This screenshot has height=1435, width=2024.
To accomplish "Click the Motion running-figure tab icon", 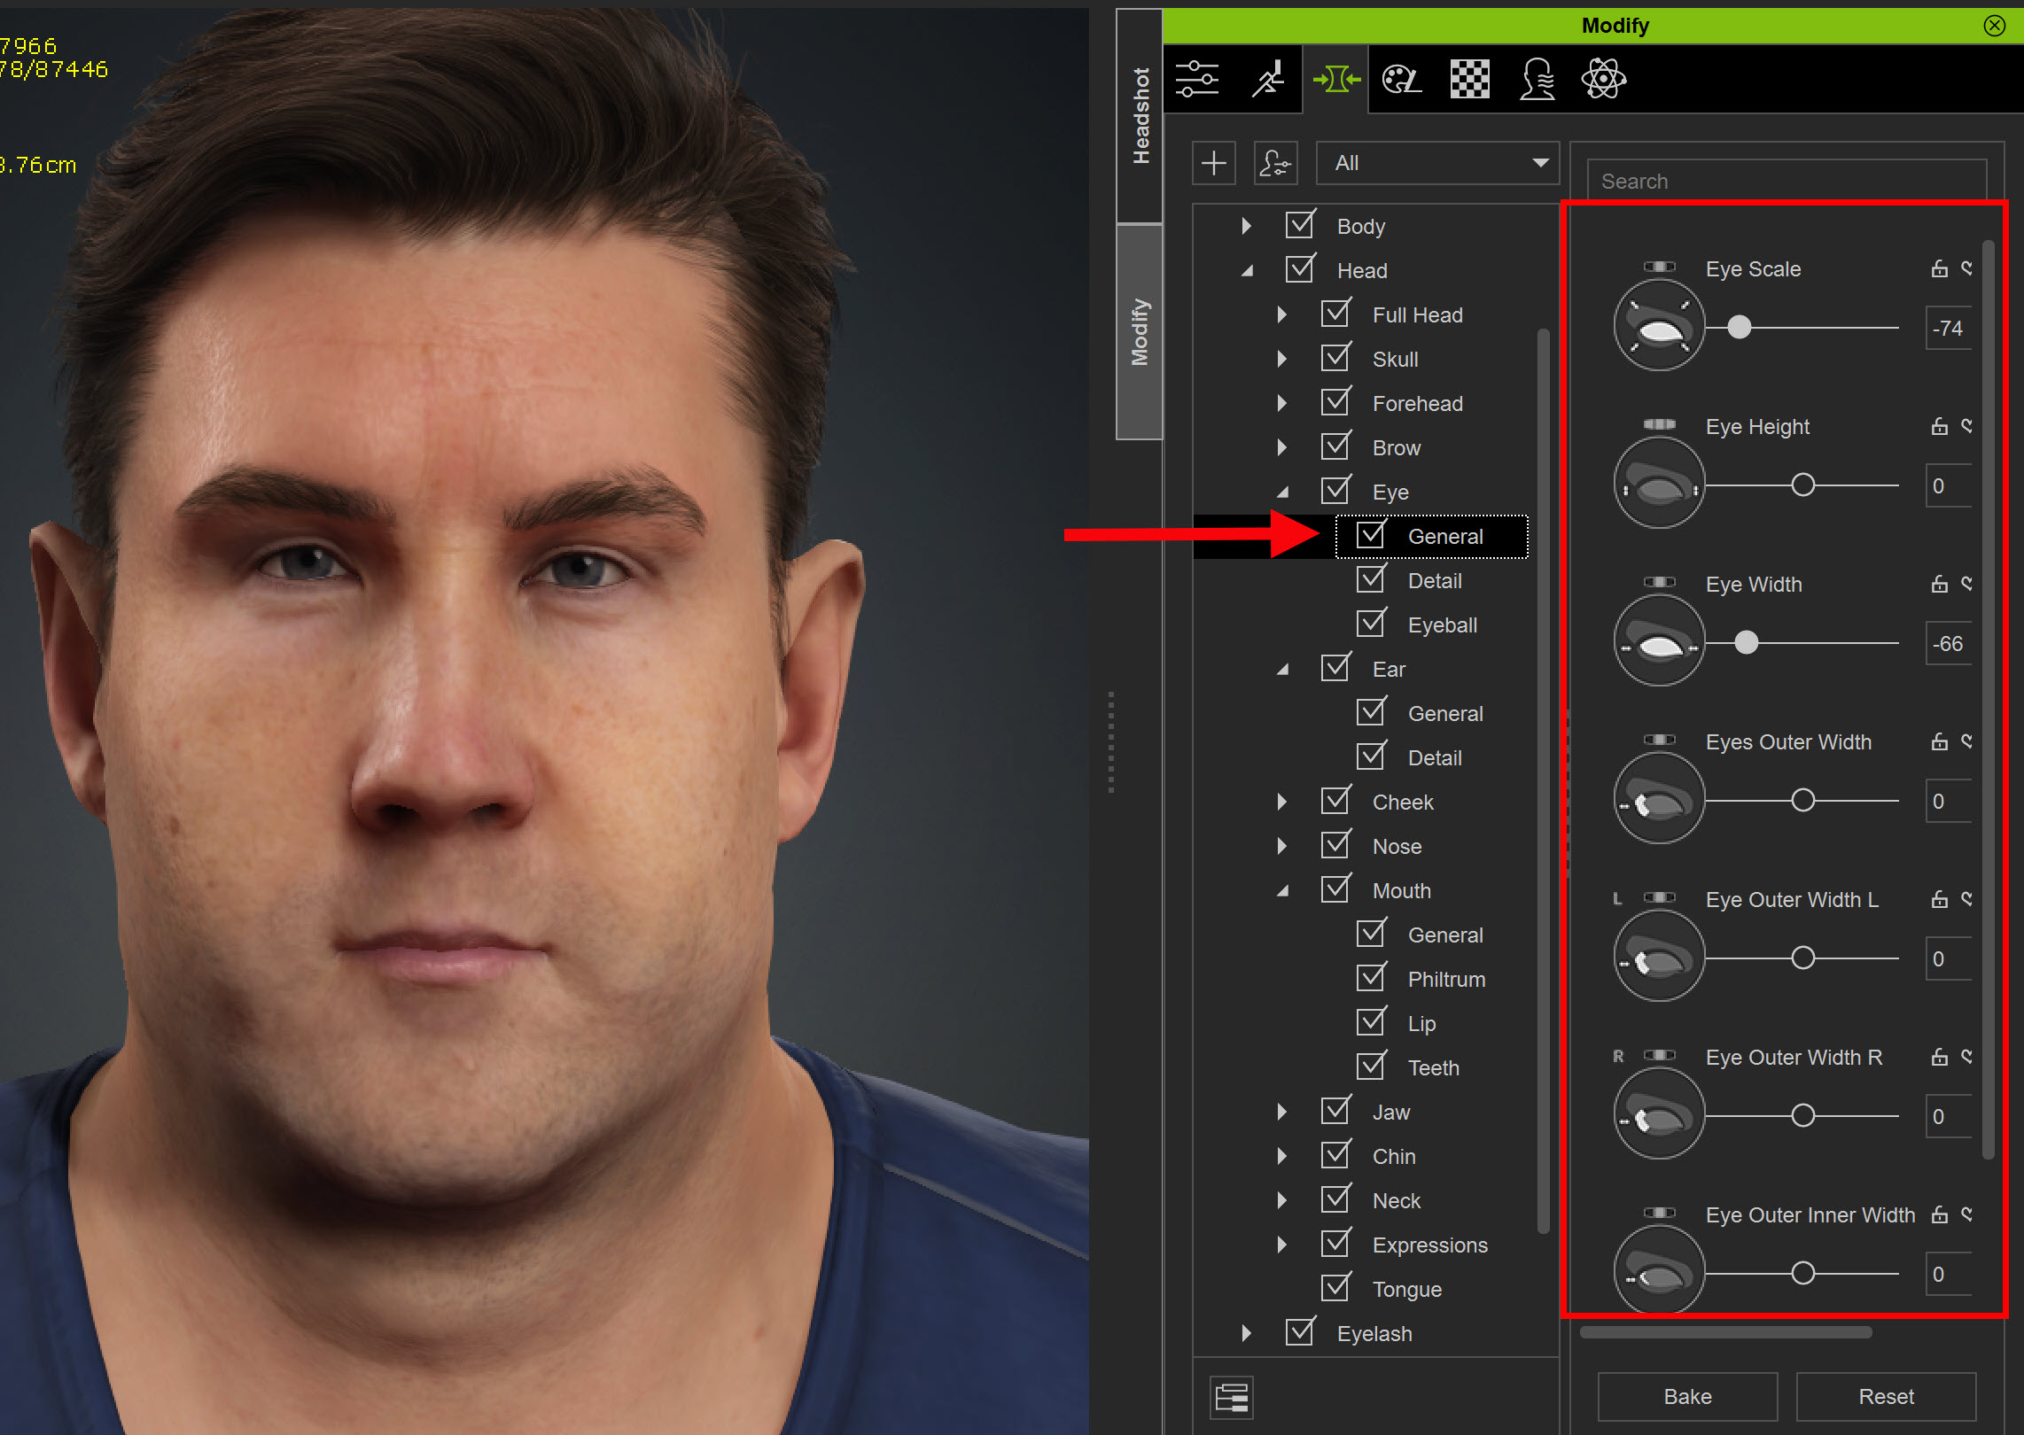I will [1268, 80].
